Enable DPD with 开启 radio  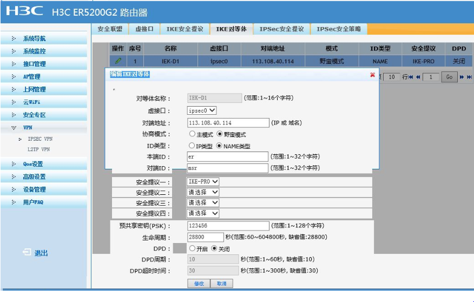coord(192,248)
